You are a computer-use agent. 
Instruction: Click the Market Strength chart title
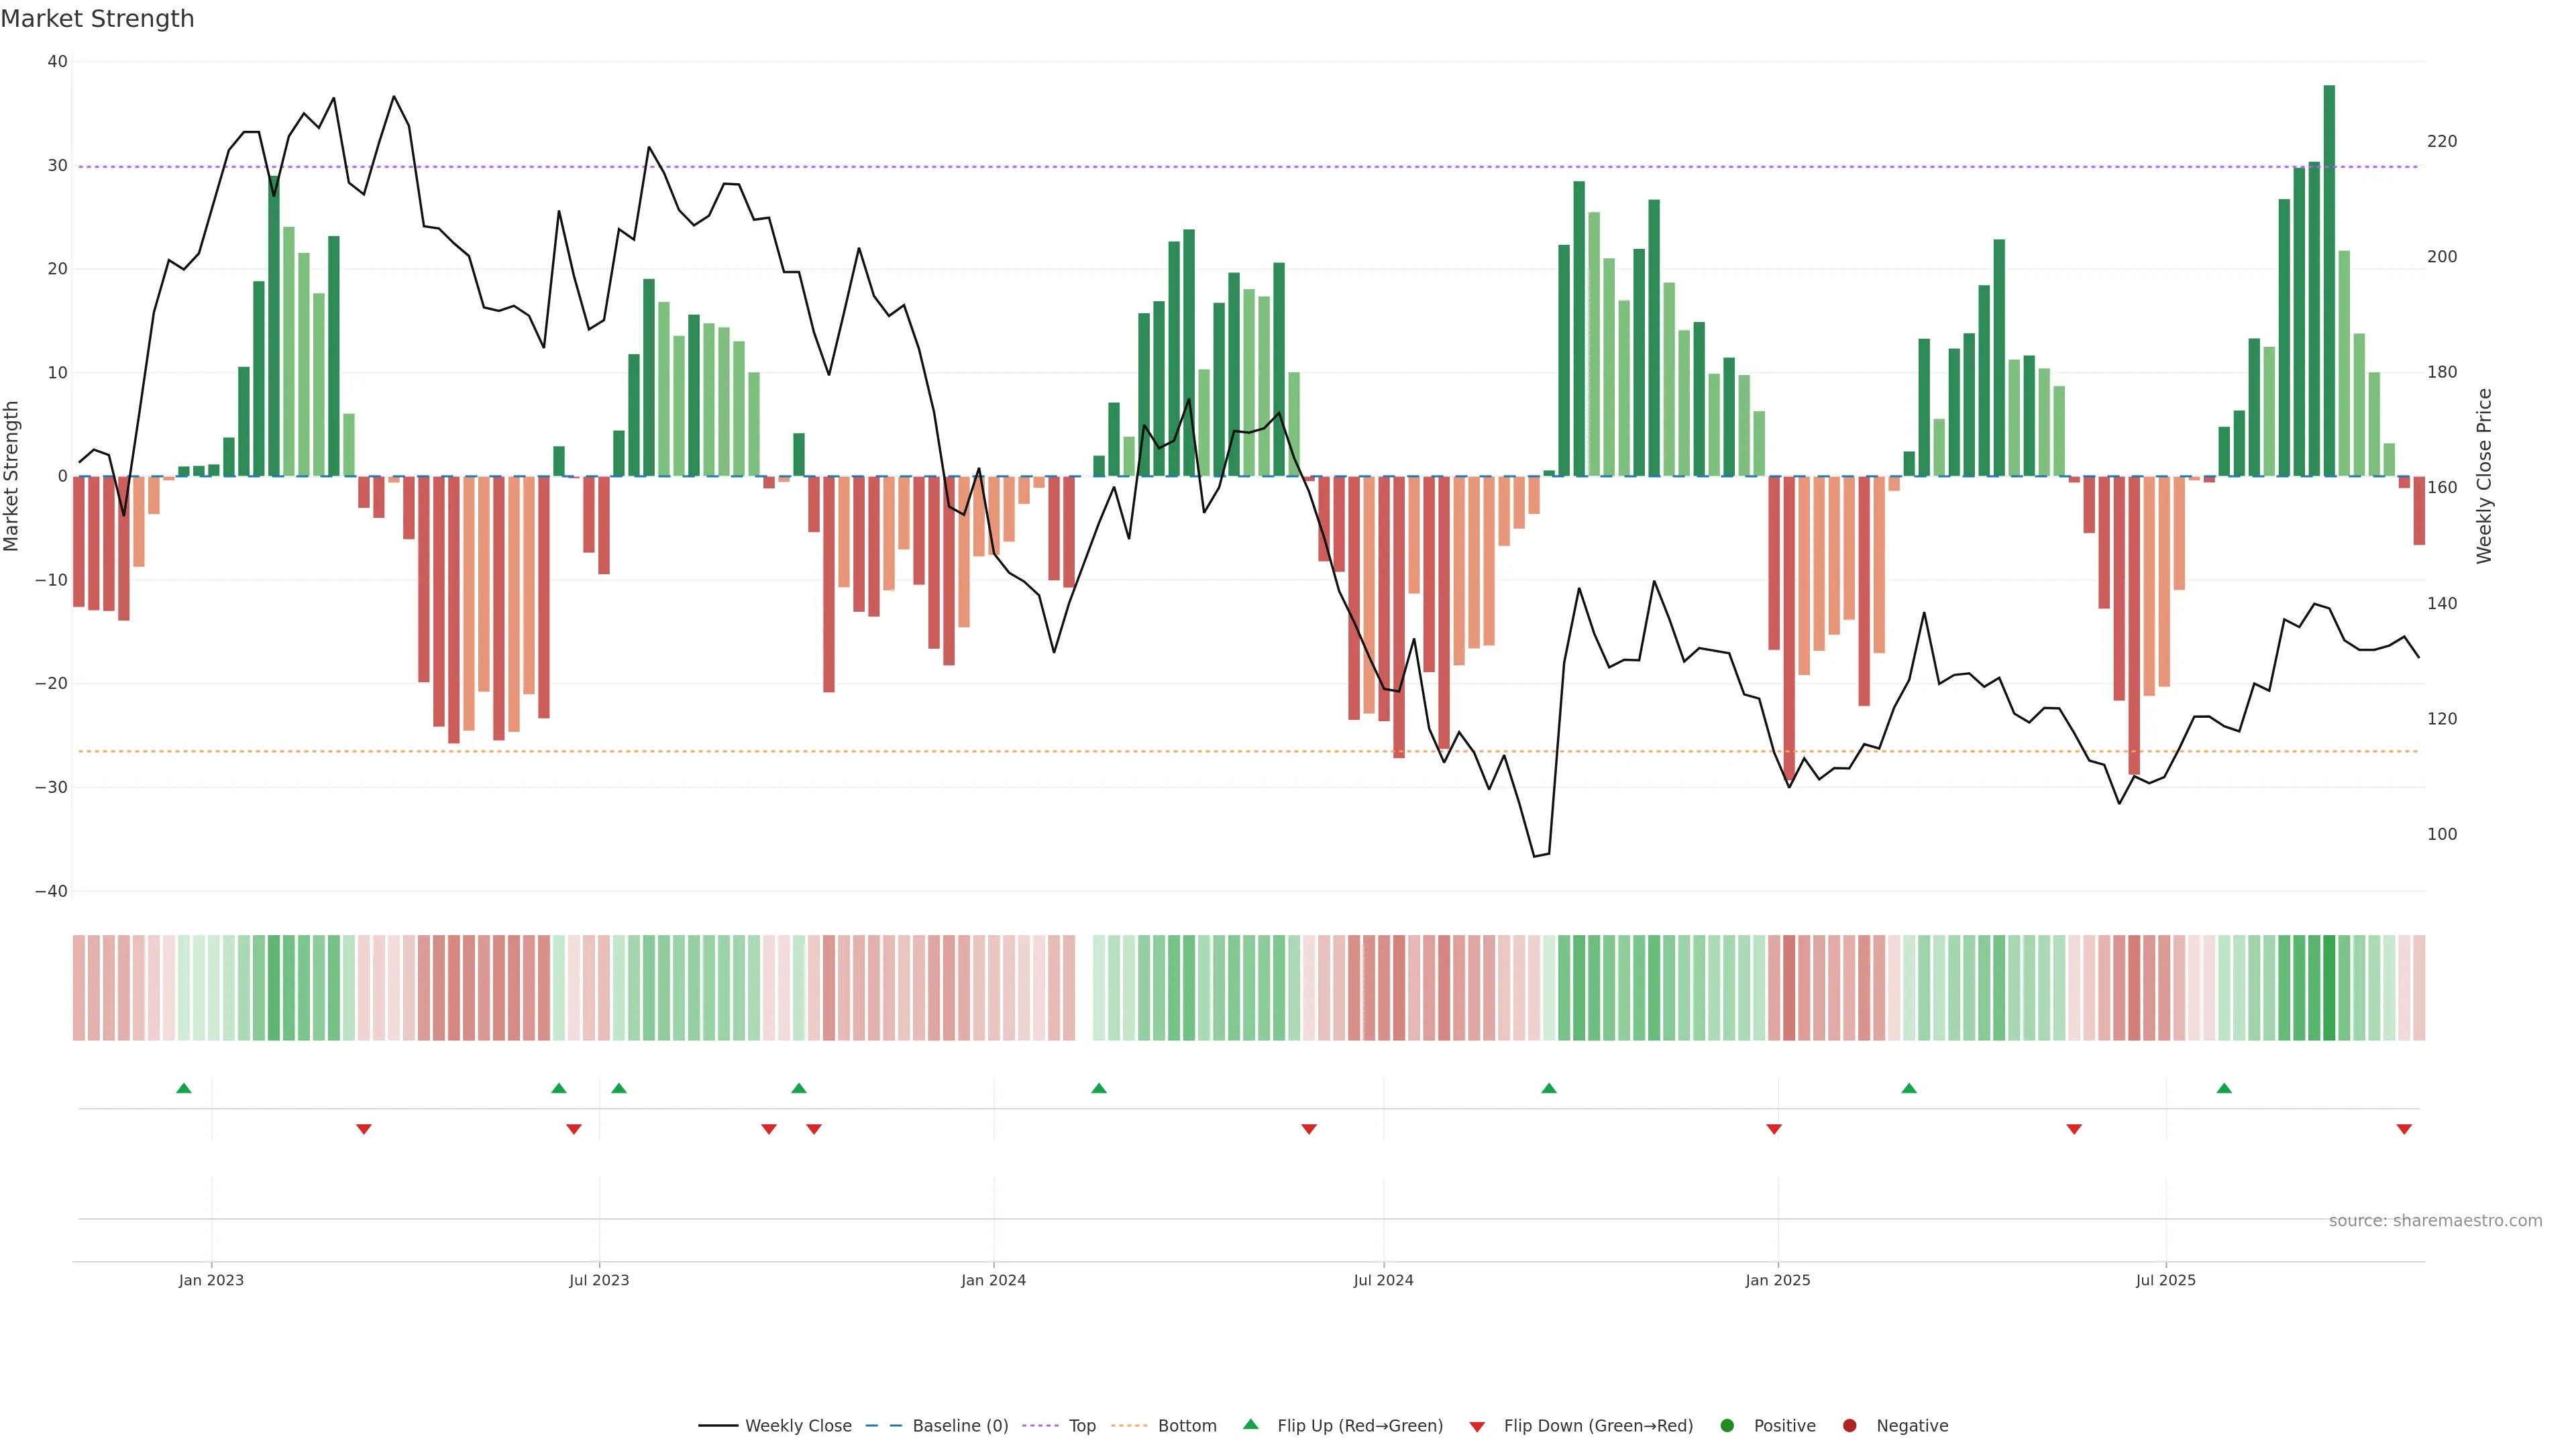[98, 19]
